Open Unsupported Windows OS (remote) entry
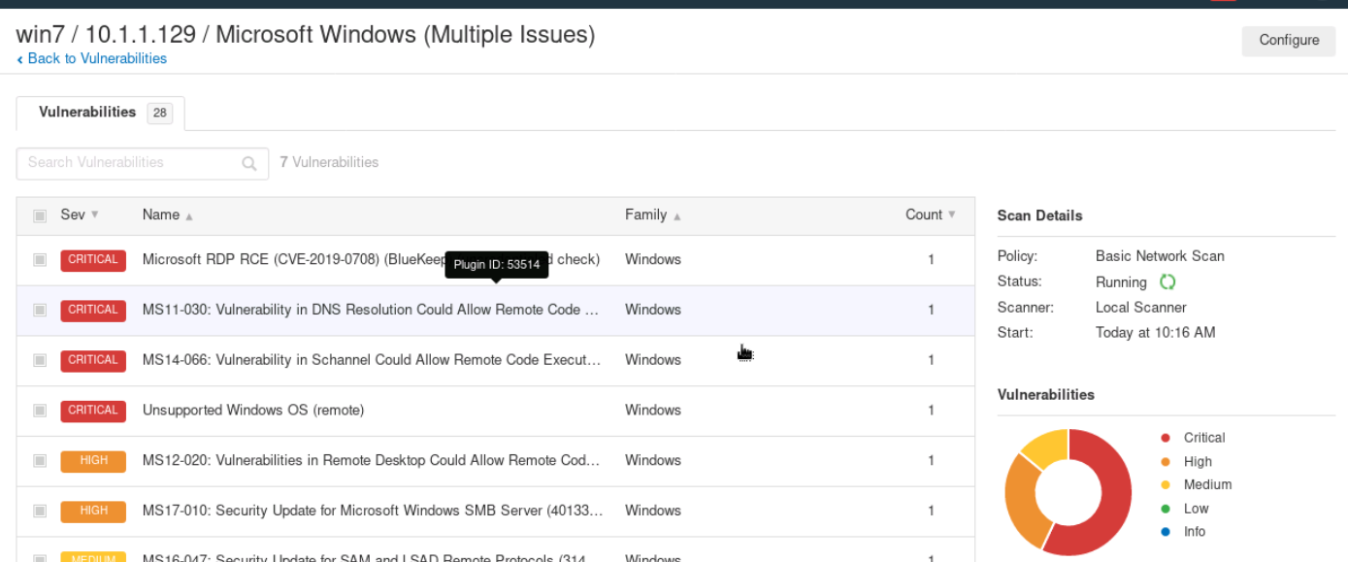1348x562 pixels. [253, 411]
